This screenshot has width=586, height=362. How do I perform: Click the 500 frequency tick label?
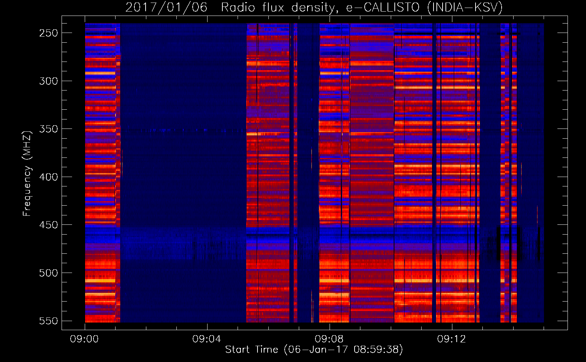pos(49,273)
